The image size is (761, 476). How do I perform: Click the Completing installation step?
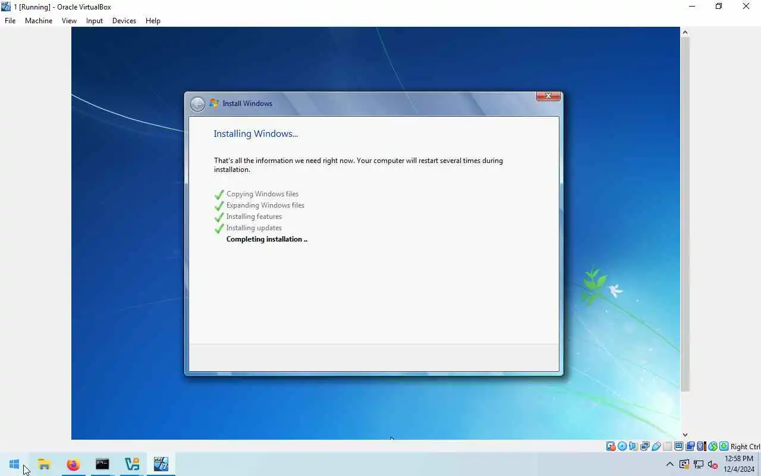267,239
